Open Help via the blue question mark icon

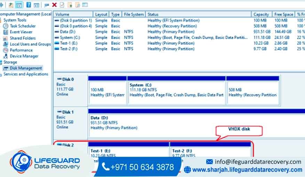(29, 5)
